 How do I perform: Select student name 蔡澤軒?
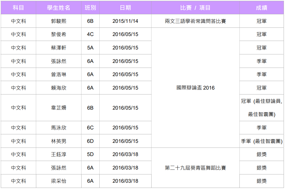click(58, 48)
